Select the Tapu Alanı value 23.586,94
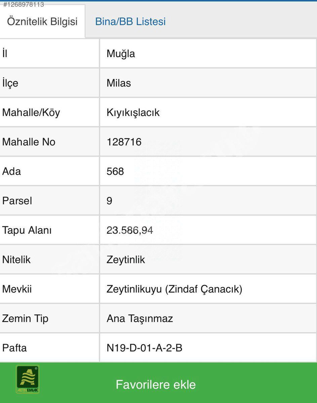Viewport: 317px width, 403px height. 130,230
